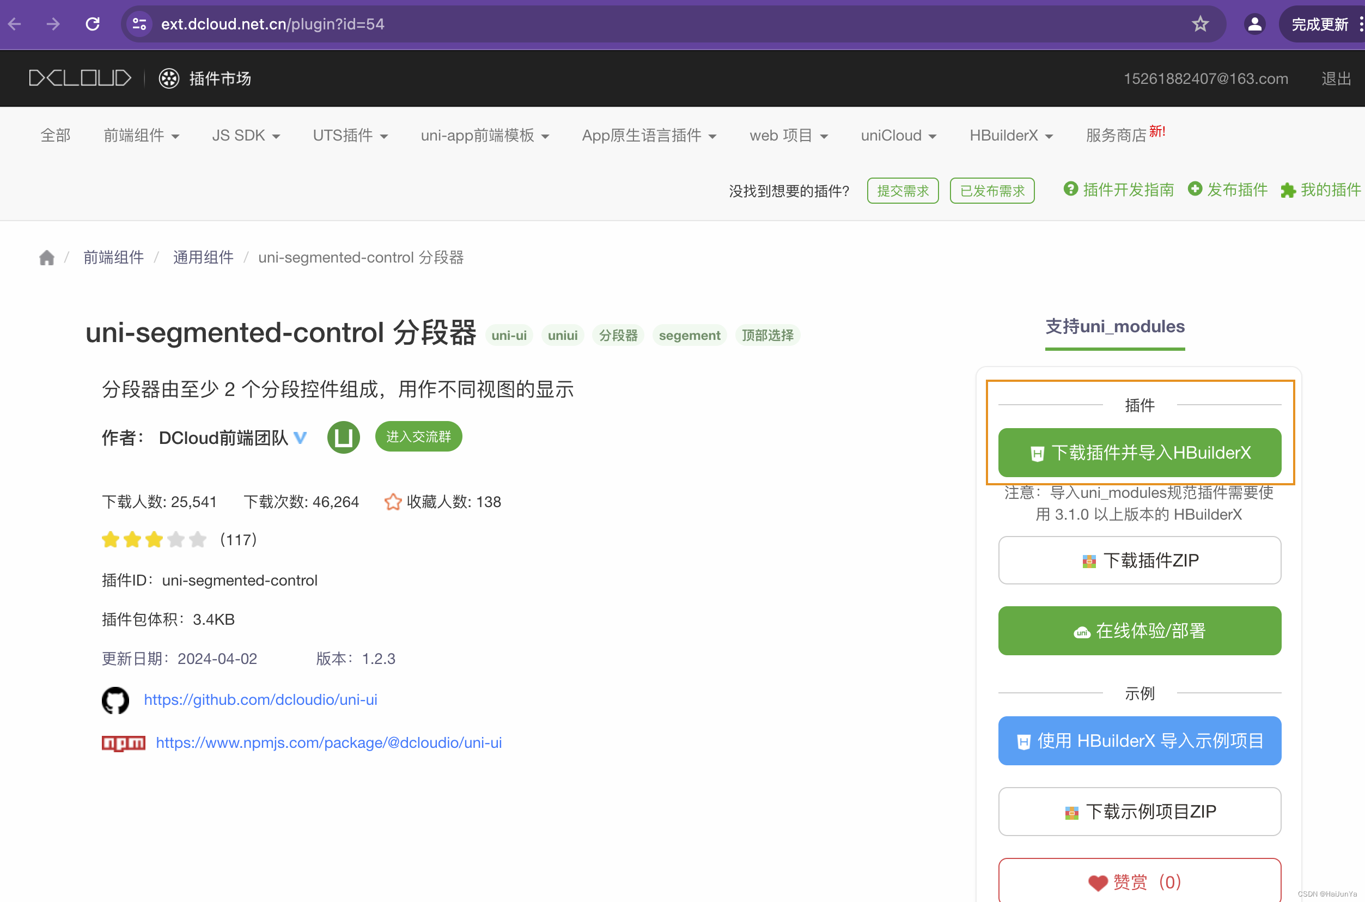Click 通用组件 in the breadcrumb
Viewport: 1365px width, 902px height.
(204, 257)
